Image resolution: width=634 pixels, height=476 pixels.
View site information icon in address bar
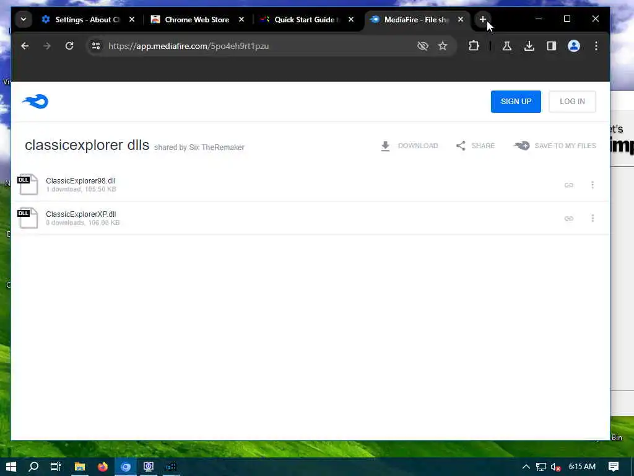96,46
